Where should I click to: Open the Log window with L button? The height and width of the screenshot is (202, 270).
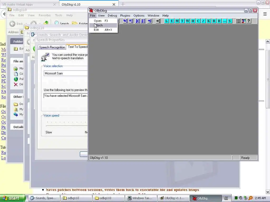tap(166, 21)
